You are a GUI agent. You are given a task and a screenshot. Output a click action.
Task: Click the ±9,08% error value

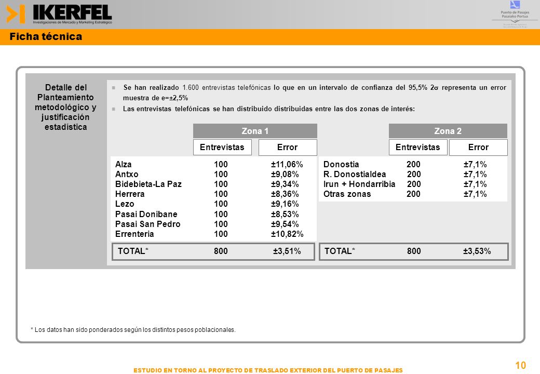(285, 174)
